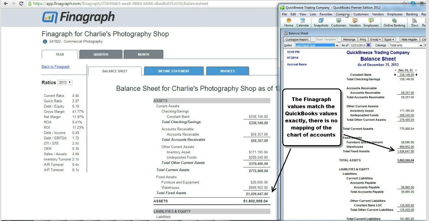Click the Quick Ratio label
Image resolution: width=429 pixels, height=221 pixels.
coord(53,101)
